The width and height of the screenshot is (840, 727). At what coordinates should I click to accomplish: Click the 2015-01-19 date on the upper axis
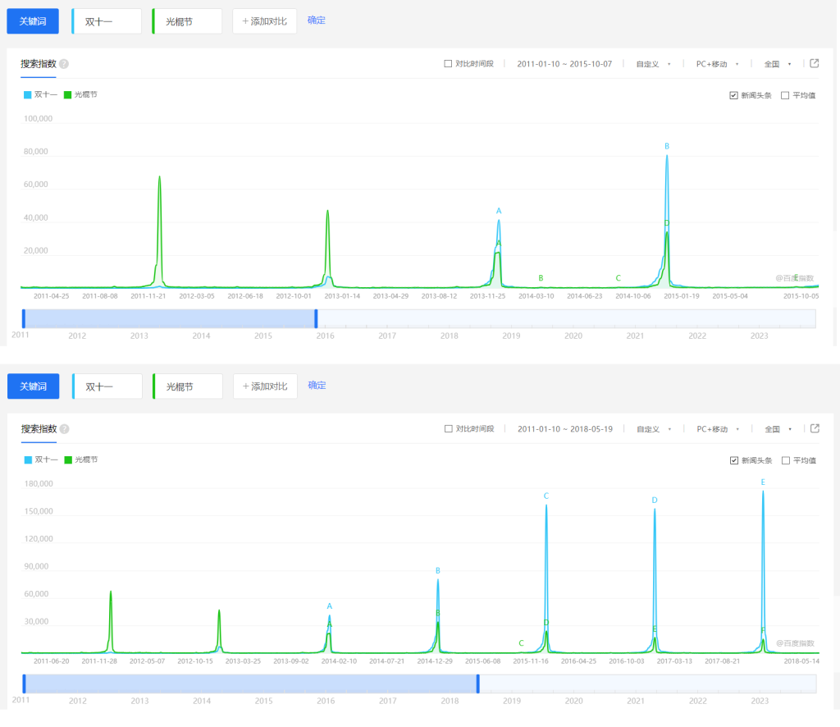point(682,296)
